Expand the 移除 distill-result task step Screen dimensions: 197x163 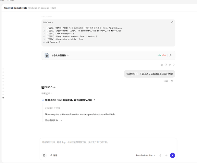70,100
